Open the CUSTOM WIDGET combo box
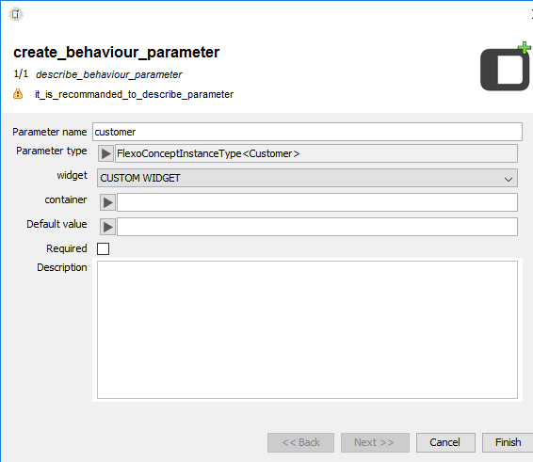Screen dimensions: 533x462 click(307, 178)
